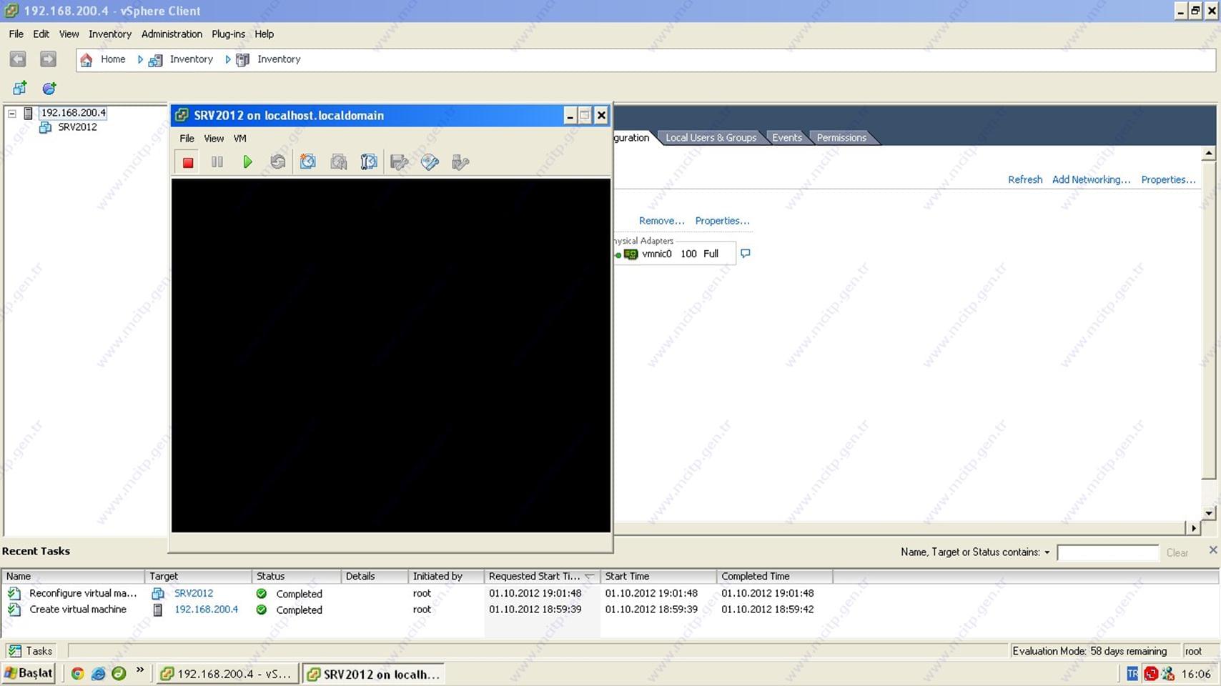Click the Requested Start Time sort arrow
The image size is (1221, 686).
[x=589, y=576]
